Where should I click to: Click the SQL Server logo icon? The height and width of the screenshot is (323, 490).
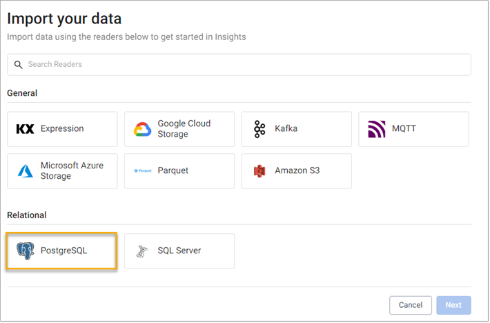point(142,251)
